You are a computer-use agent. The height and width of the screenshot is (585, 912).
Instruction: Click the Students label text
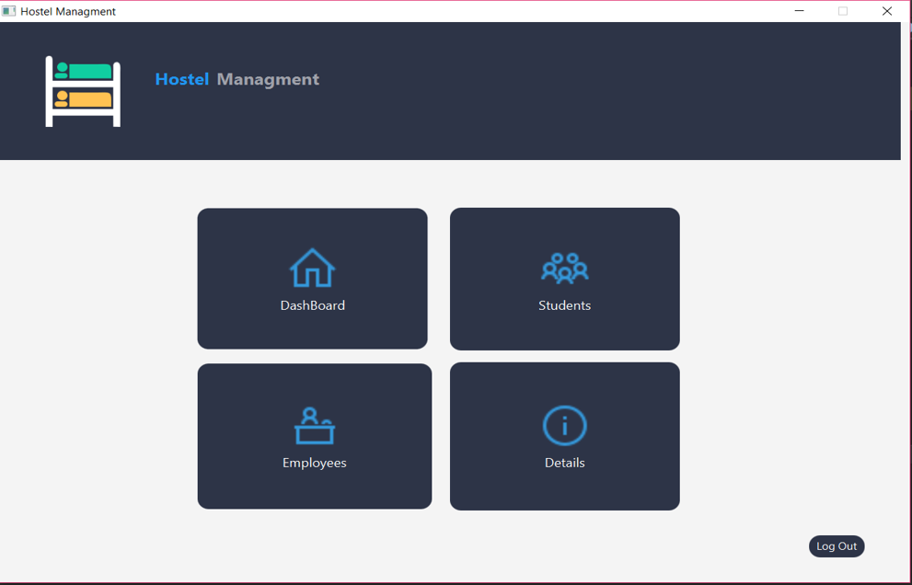(x=564, y=305)
